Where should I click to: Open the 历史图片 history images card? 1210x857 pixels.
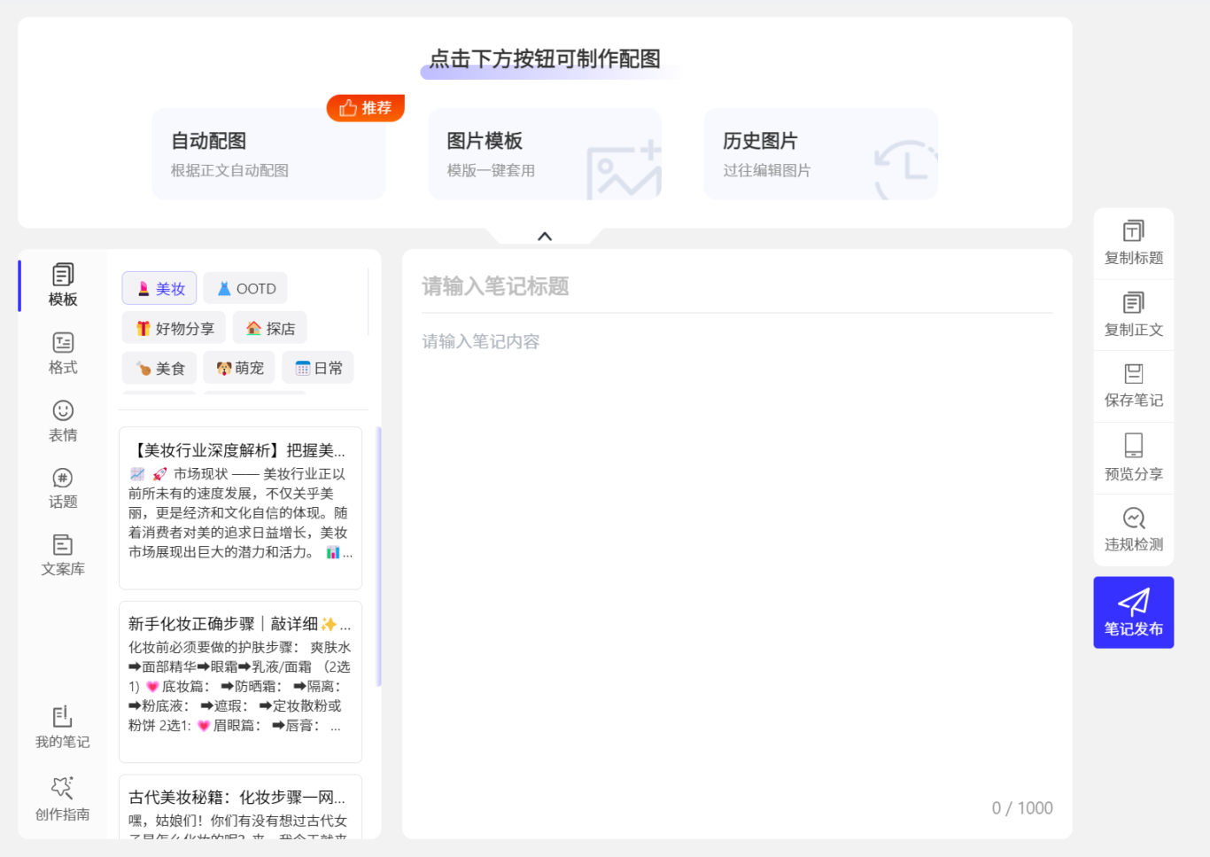[x=820, y=154]
